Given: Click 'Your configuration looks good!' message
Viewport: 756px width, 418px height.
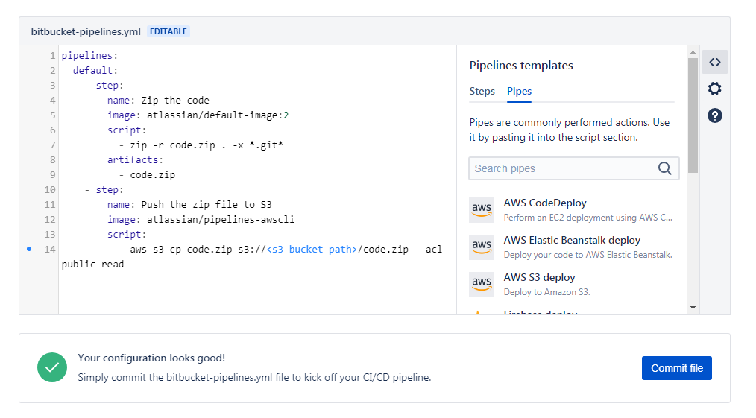Looking at the screenshot, I should 151,358.
